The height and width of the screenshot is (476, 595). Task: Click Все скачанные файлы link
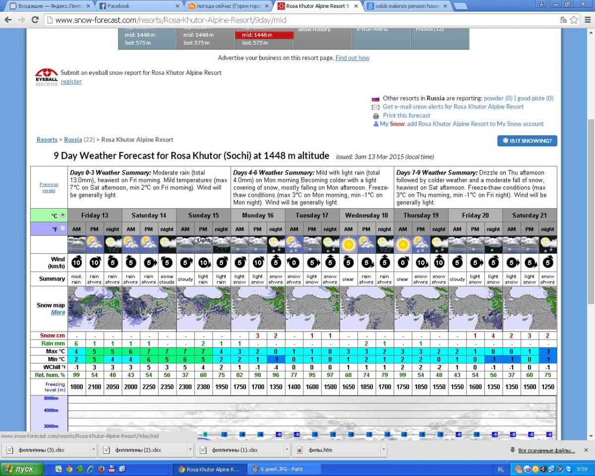tap(546, 450)
